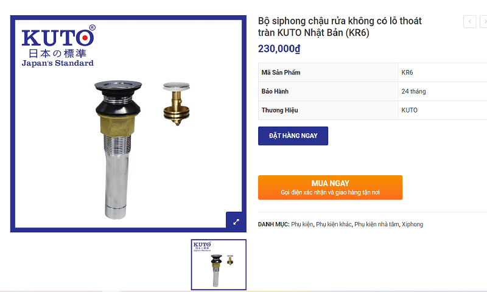Click the KUTO logo in product image
This screenshot has width=487, height=292.
click(x=58, y=46)
